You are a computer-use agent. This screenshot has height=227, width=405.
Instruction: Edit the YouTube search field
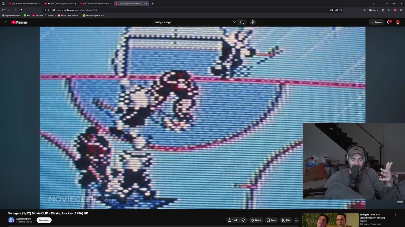coord(193,22)
